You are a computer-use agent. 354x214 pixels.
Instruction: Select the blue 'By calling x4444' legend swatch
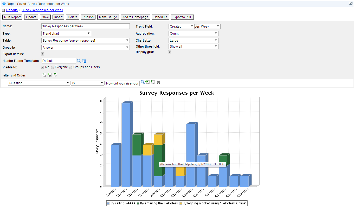pos(108,203)
